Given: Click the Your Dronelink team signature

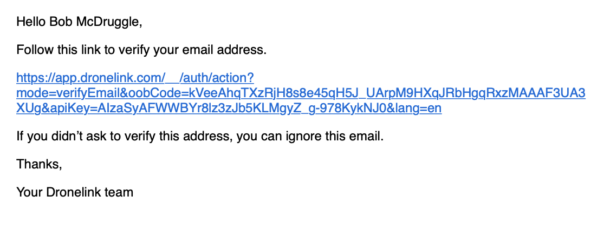Looking at the screenshot, I should (75, 192).
